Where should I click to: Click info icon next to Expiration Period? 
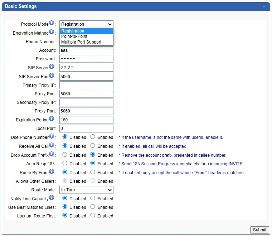coord(52,119)
